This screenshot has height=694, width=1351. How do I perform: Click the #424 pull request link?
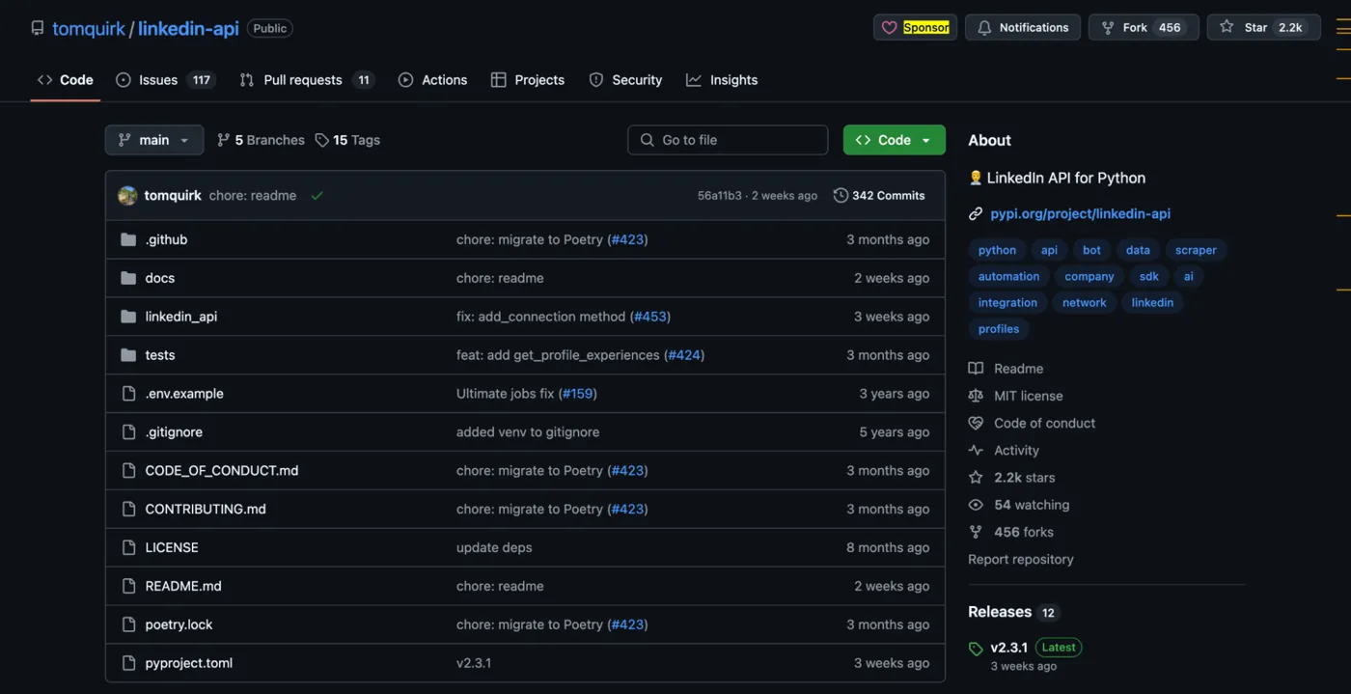click(x=684, y=355)
